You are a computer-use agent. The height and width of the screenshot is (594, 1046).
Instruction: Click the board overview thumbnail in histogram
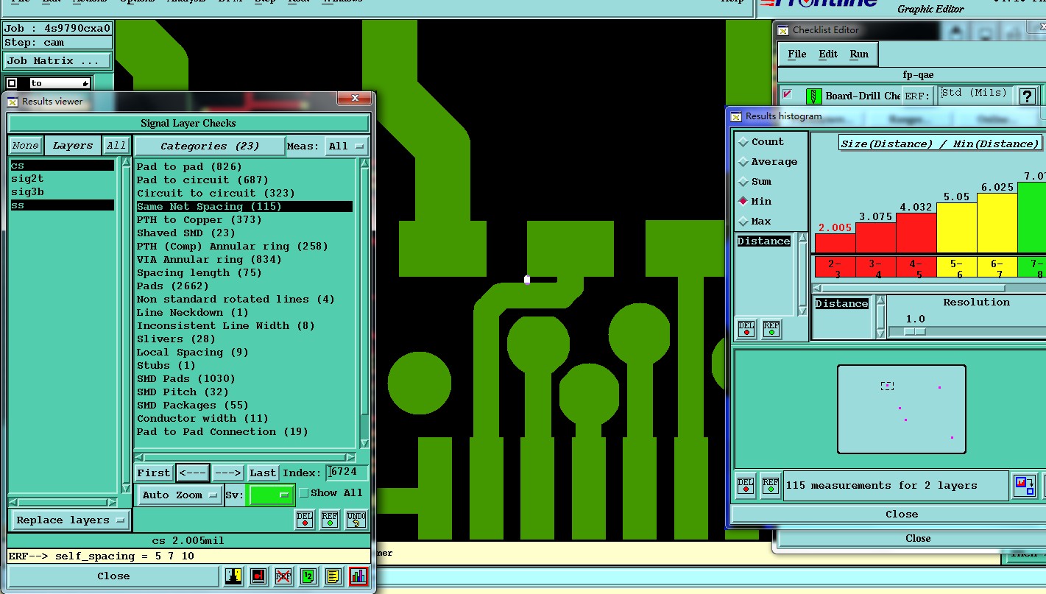[902, 409]
